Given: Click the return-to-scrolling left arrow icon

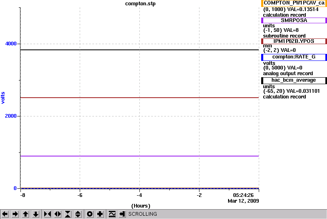Looking at the screenshot, I should tap(122, 214).
